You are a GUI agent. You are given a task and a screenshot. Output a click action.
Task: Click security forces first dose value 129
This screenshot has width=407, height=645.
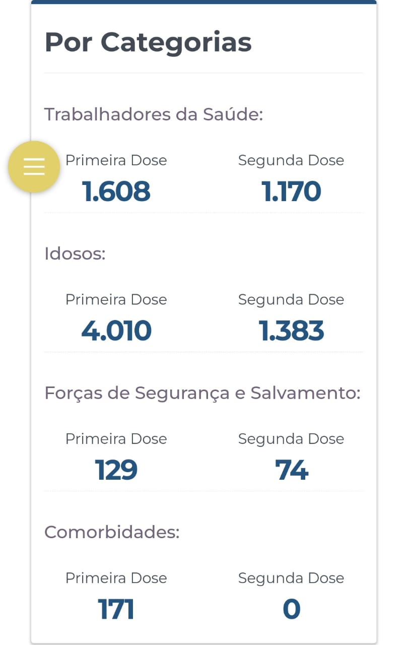[x=116, y=470]
